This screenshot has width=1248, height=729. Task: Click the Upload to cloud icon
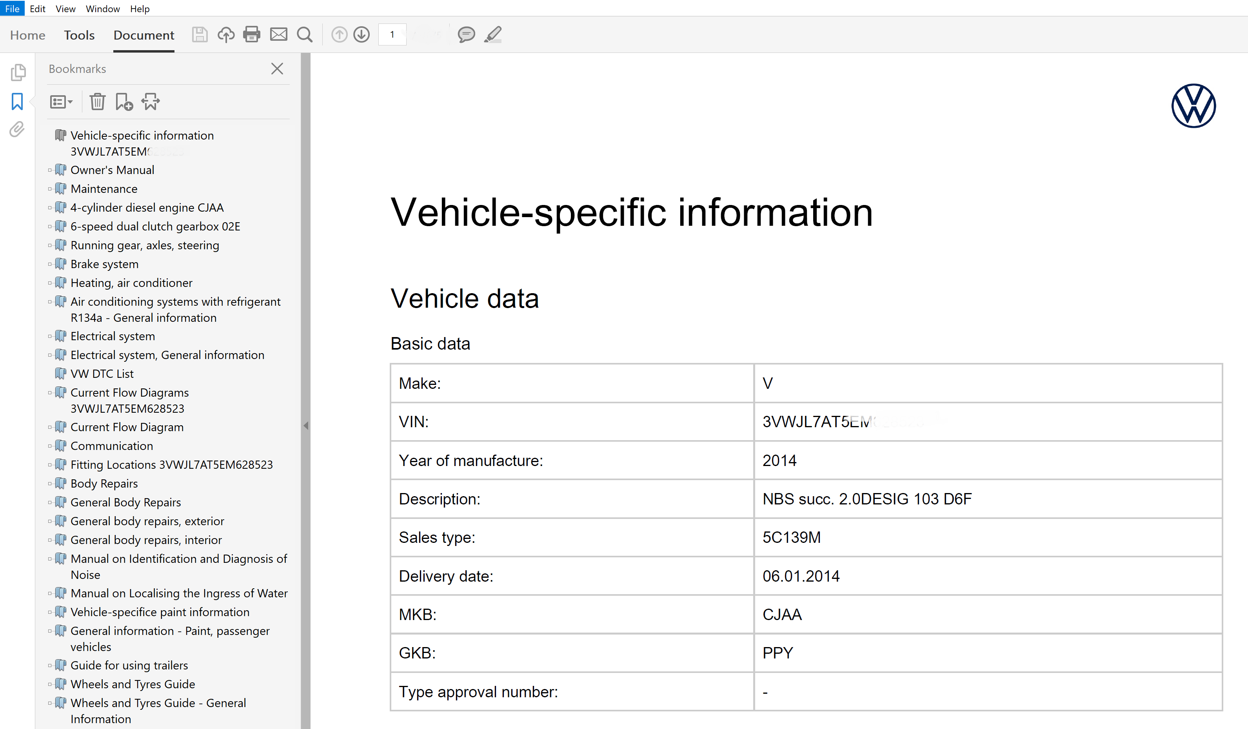click(x=226, y=34)
